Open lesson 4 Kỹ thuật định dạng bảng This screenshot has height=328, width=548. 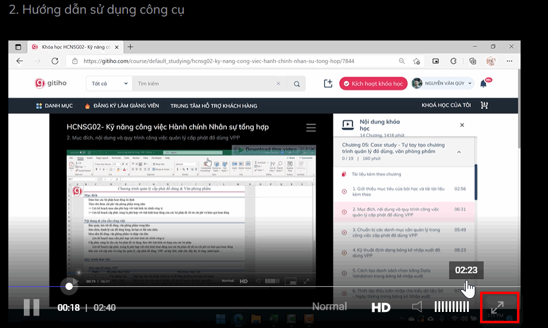coord(404,252)
